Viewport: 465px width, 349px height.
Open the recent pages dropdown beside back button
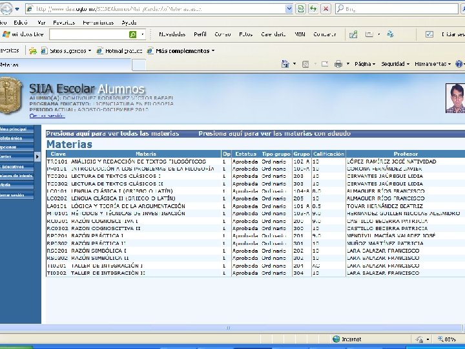point(17,9)
